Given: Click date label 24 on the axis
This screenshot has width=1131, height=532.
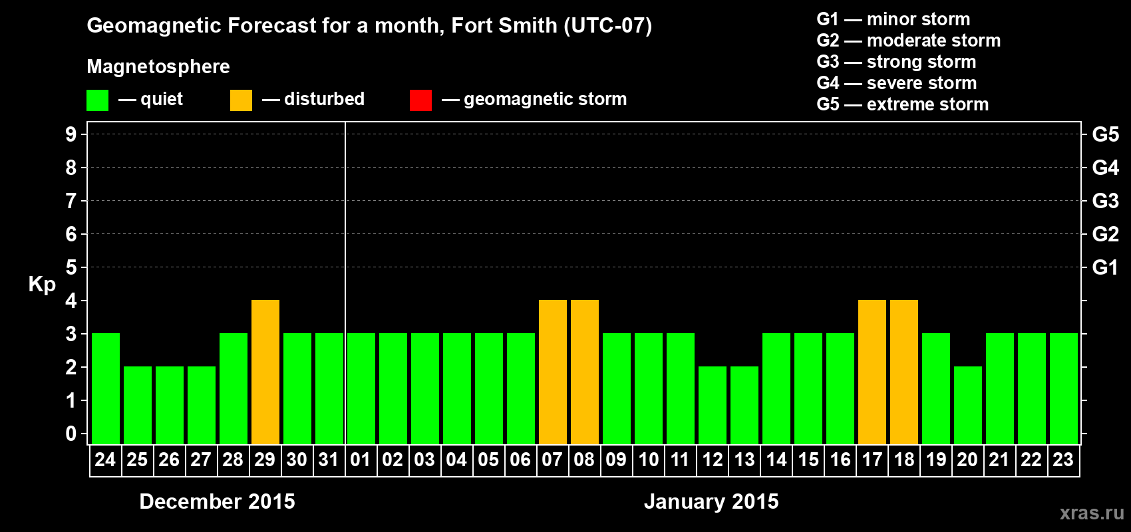Looking at the screenshot, I should click(x=105, y=460).
